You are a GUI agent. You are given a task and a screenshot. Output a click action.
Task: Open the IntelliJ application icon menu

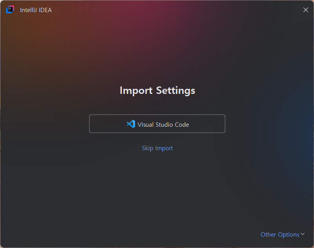(x=9, y=9)
